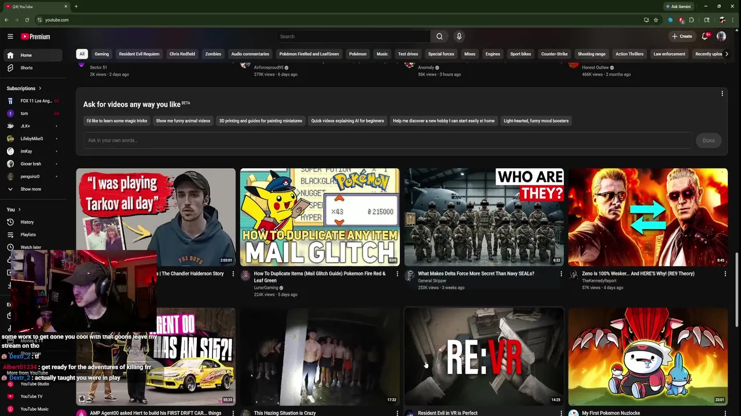Play the 'Who Are They?' Delta Force thumbnail
Image resolution: width=741 pixels, height=416 pixels.
(x=484, y=217)
